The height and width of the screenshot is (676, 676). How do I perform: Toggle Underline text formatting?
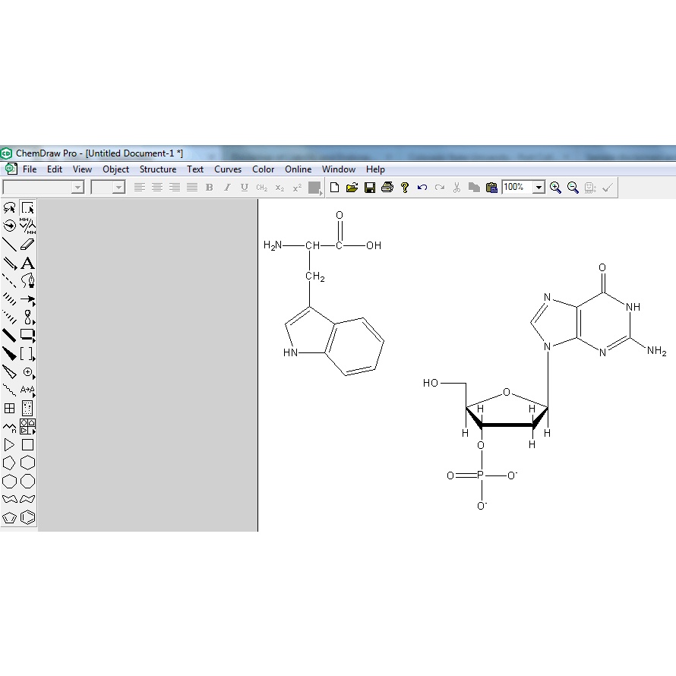245,188
